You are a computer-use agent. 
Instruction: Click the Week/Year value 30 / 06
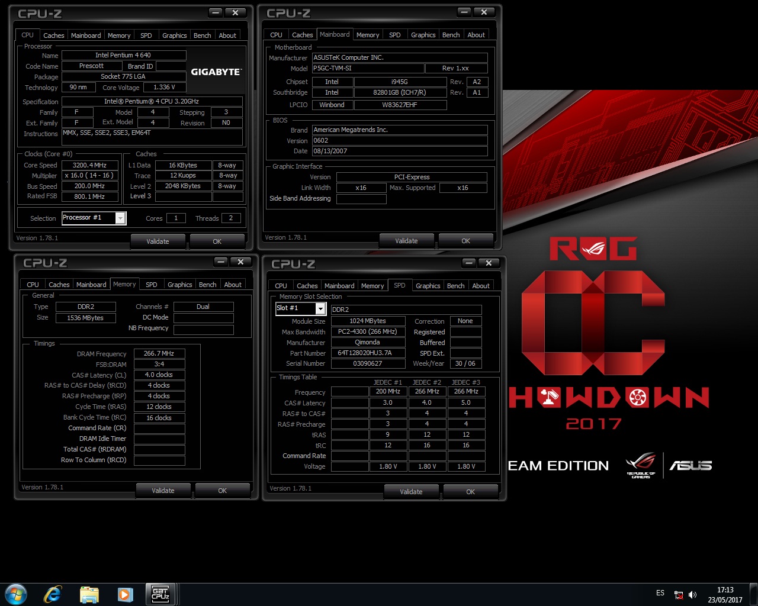[x=465, y=363]
